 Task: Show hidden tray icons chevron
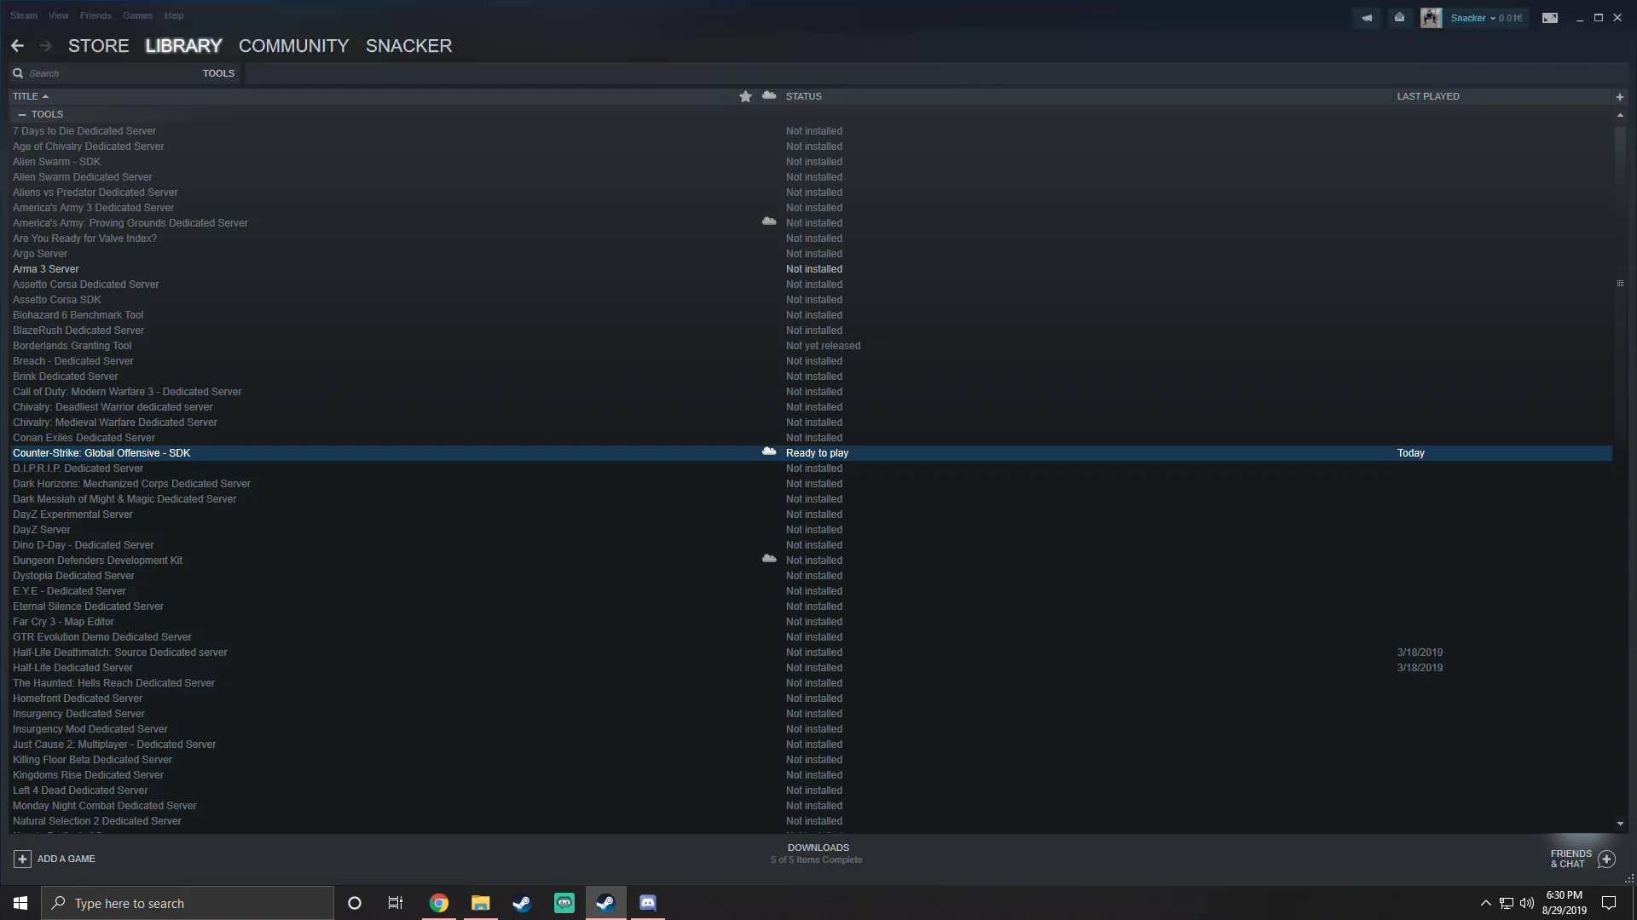[1485, 903]
